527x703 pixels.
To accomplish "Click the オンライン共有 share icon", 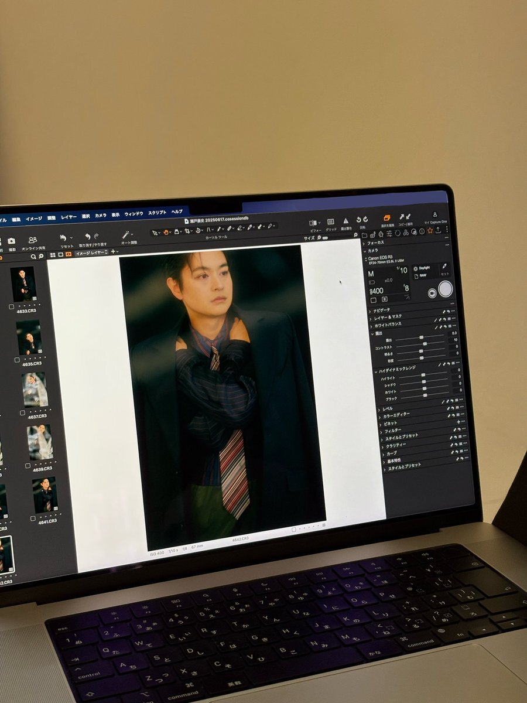I will (33, 240).
